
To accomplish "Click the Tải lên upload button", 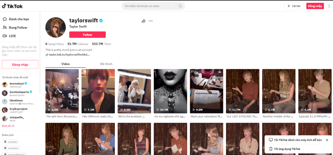I will (x=294, y=6).
